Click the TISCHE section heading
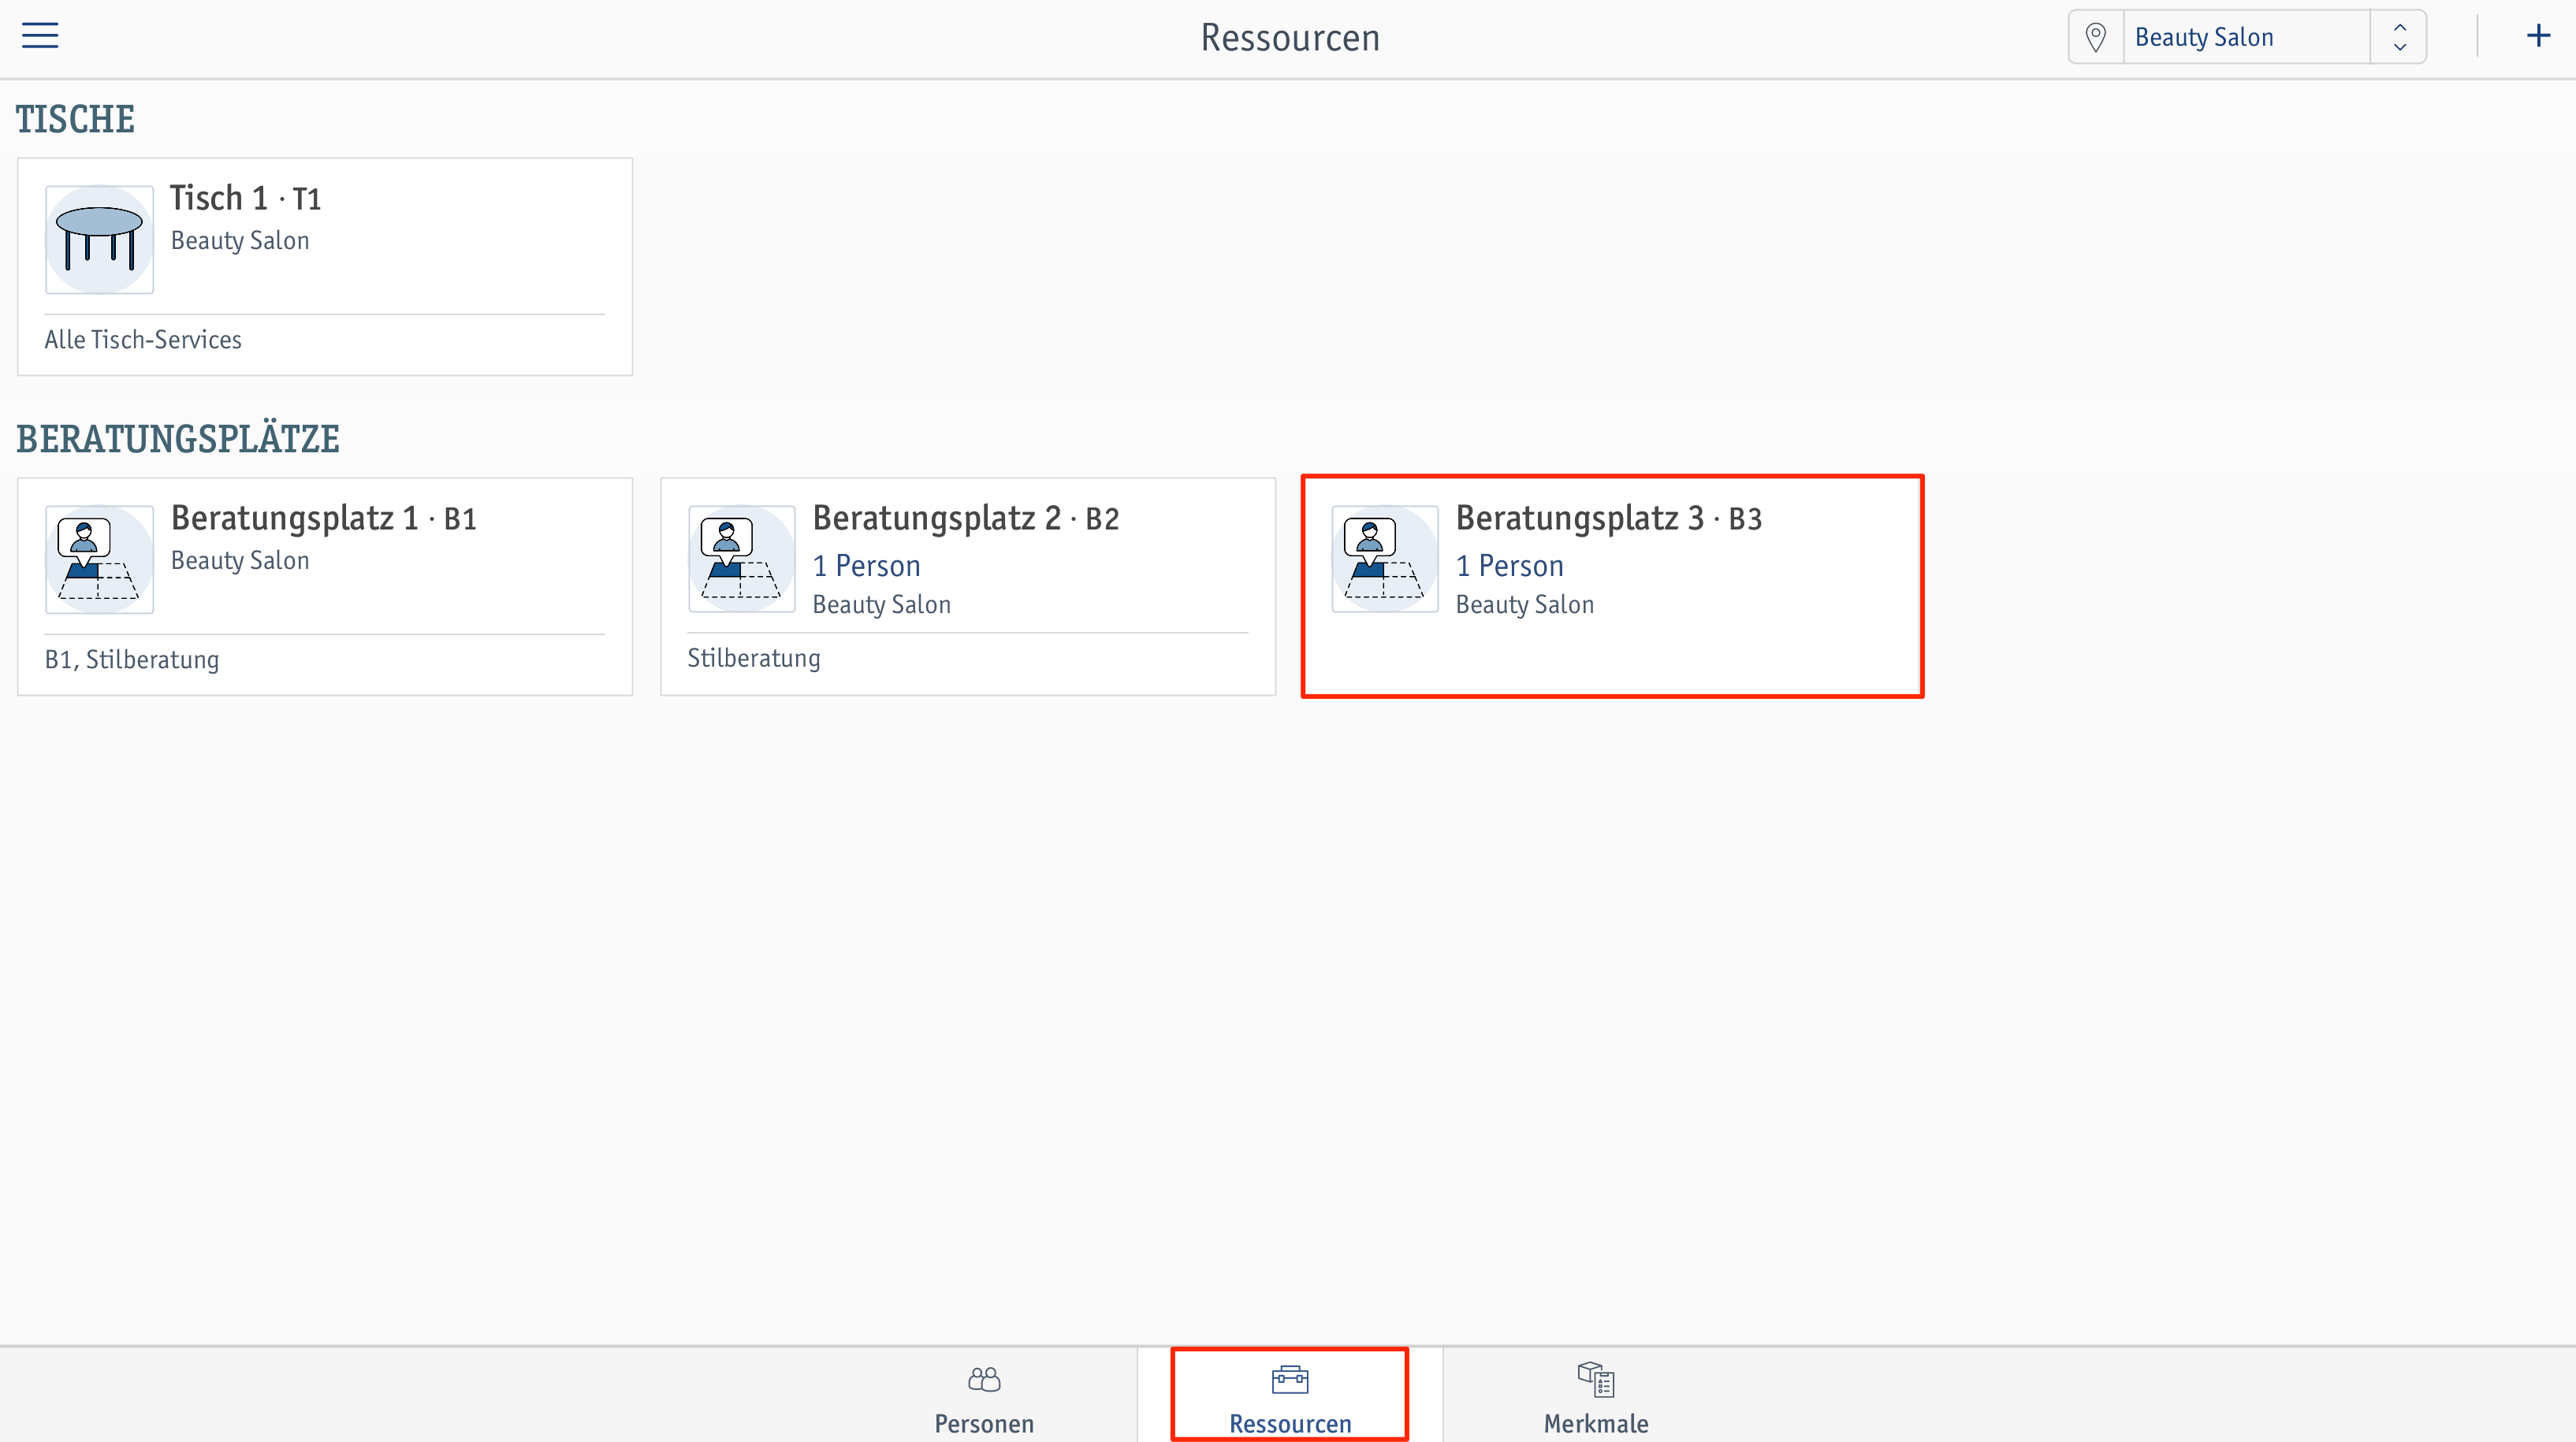This screenshot has width=2576, height=1442. (75, 119)
